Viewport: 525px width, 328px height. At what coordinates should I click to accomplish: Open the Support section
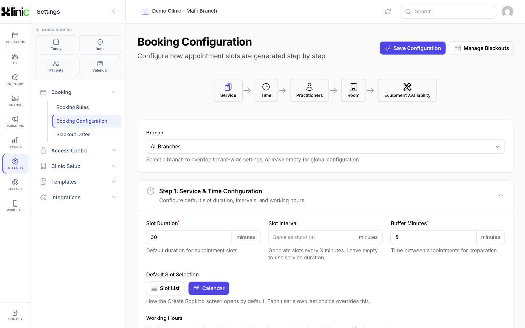coord(15,185)
